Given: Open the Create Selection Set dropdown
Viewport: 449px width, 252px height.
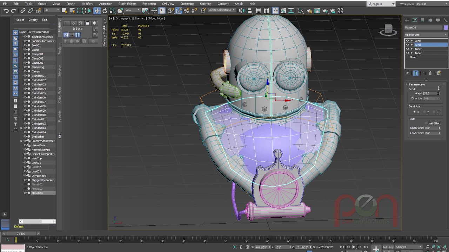Looking at the screenshot, I should [x=222, y=10].
